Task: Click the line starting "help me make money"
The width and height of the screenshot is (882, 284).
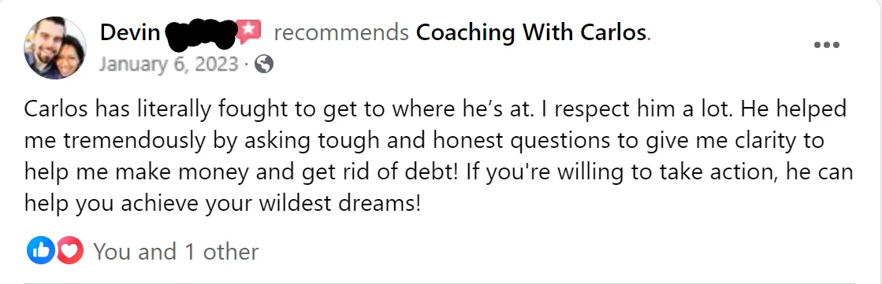Action: [x=439, y=172]
